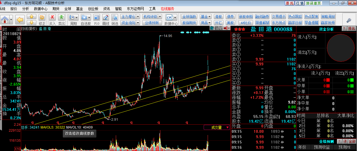Click the 行情 quotes button
Viewport: 357px width, 151px height.
point(300,3)
